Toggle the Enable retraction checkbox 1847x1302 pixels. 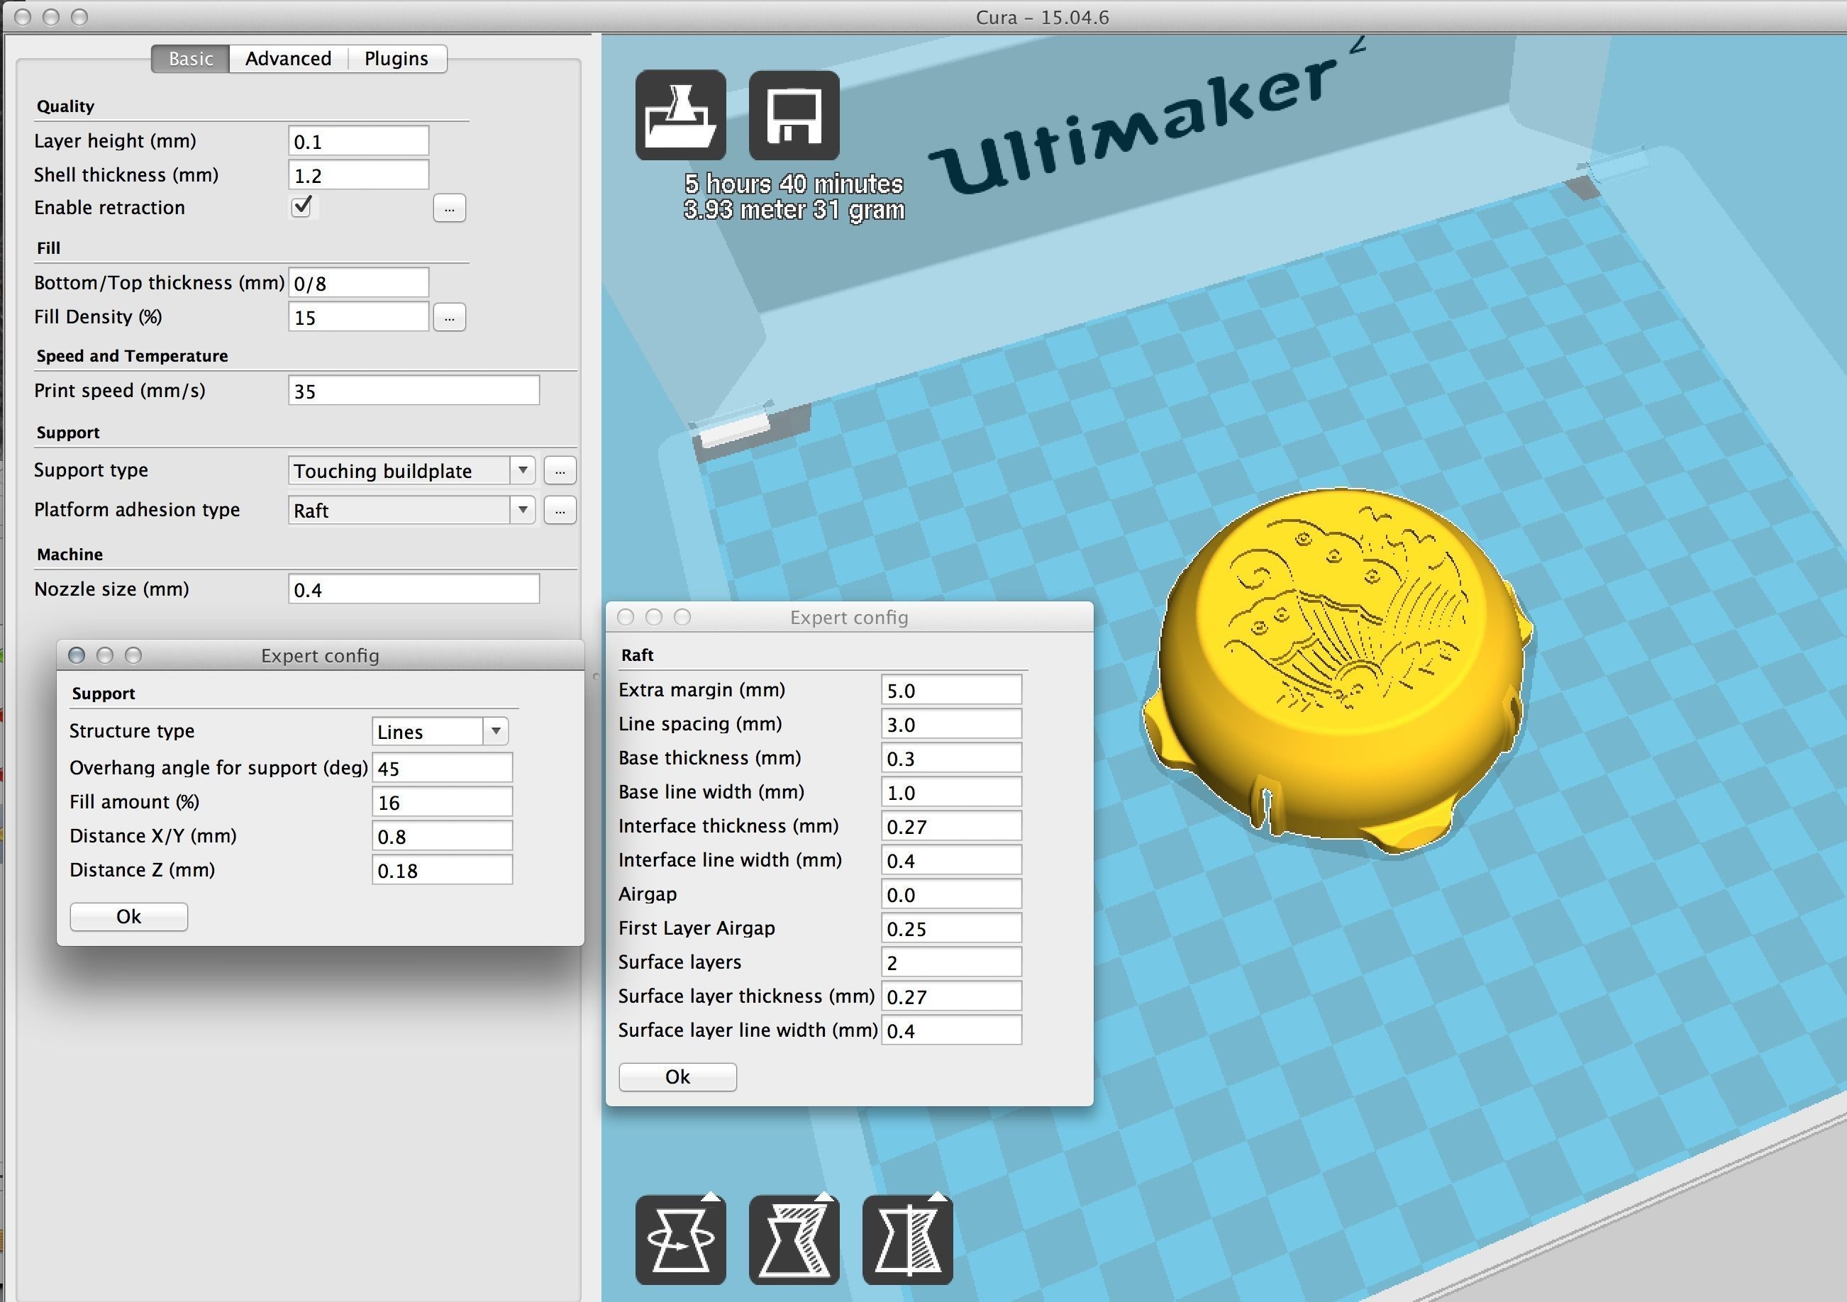coord(301,206)
